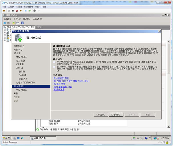Click the greyed-out Start VM toolbar icon
Viewport: 173px width, 146px height.
[9, 11]
